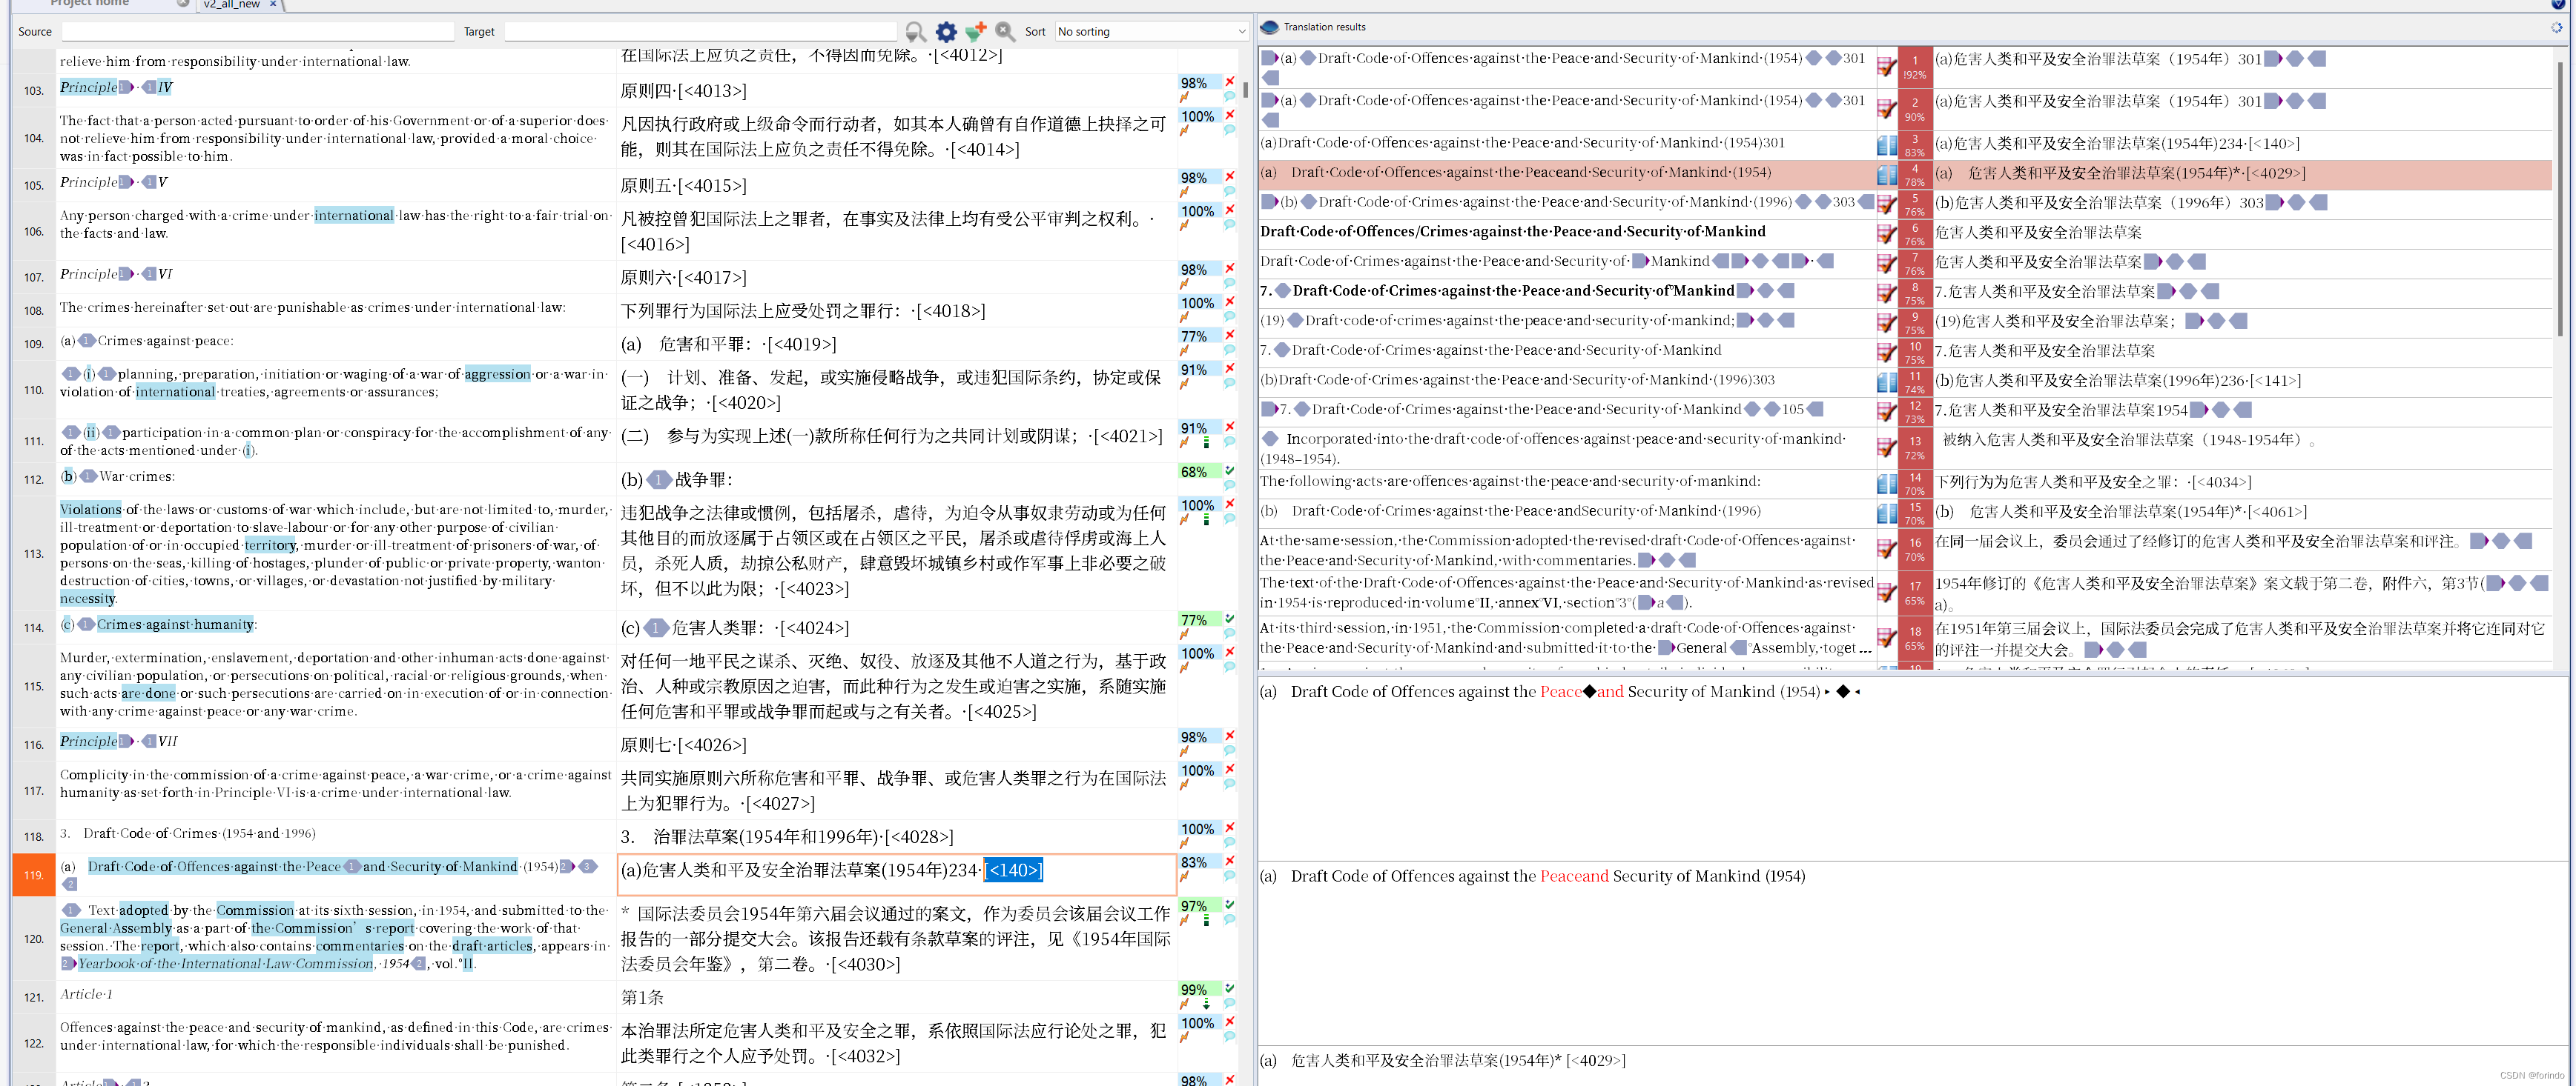Toggle the confirmation check on segment 112
Image resolution: width=2576 pixels, height=1086 pixels.
1229,470
